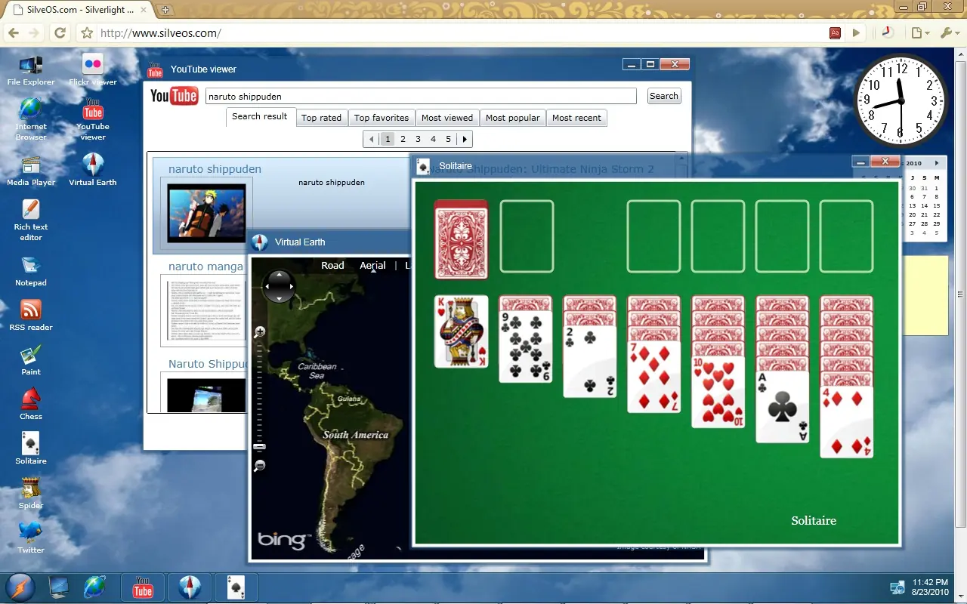Click the network icon in system tray
Screen dimensions: 967x604
tap(897, 587)
